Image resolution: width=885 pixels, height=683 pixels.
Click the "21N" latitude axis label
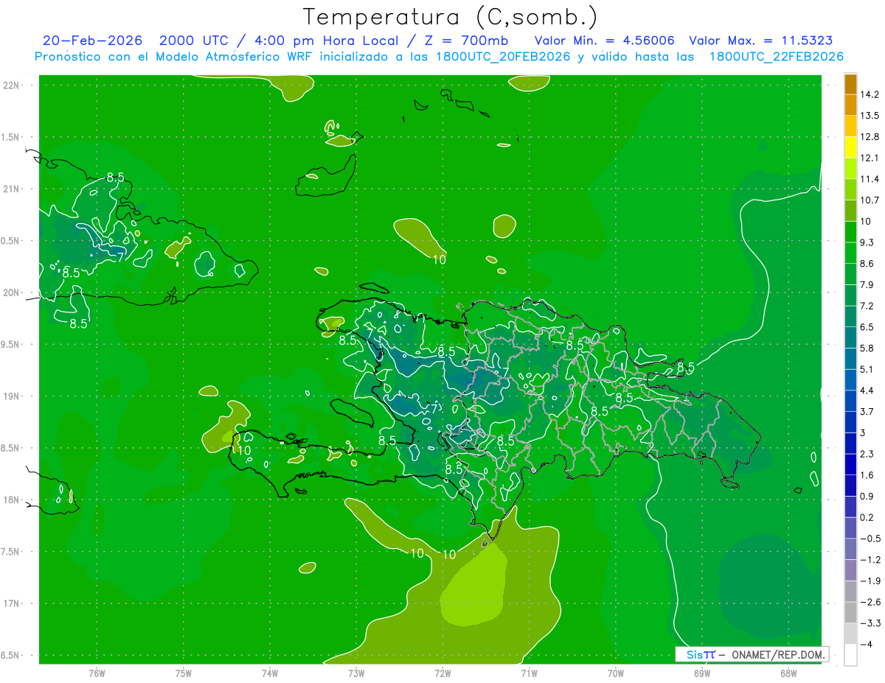pyautogui.click(x=11, y=189)
